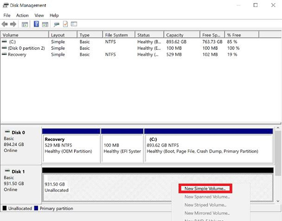Click the disk pane vertical scrollbar thumb
This screenshot has height=221, width=282.
[278, 153]
